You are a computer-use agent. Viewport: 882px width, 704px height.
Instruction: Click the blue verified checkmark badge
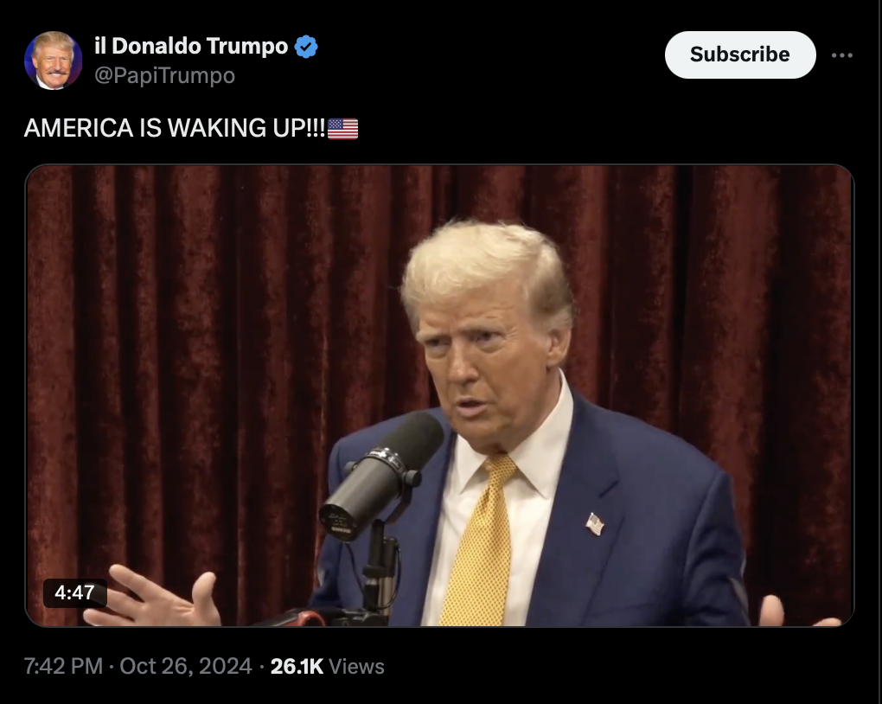pyautogui.click(x=307, y=46)
